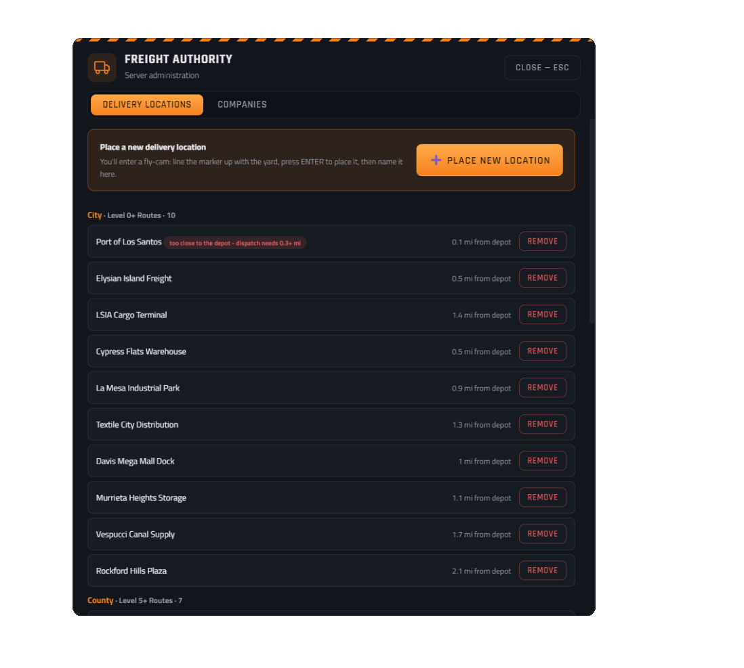The width and height of the screenshot is (744, 668).
Task: Click the fly-cam instructions text
Action: point(251,168)
